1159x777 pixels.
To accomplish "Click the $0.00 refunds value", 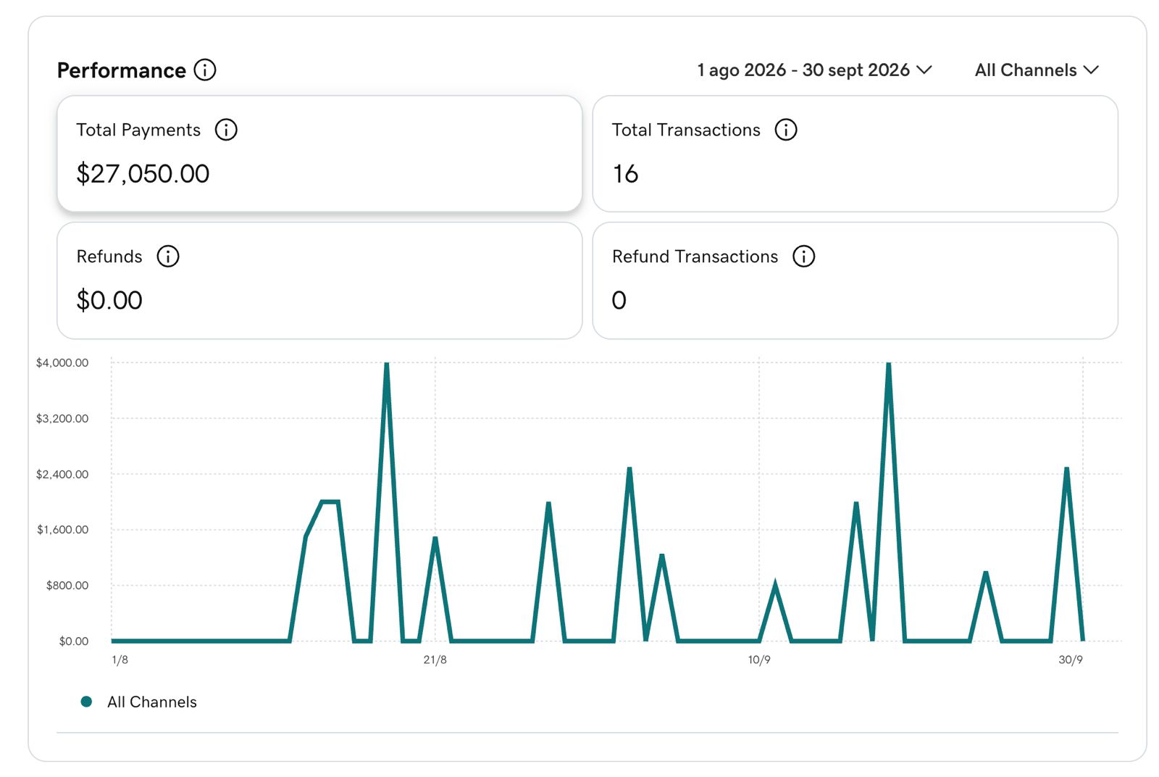I will tap(109, 300).
